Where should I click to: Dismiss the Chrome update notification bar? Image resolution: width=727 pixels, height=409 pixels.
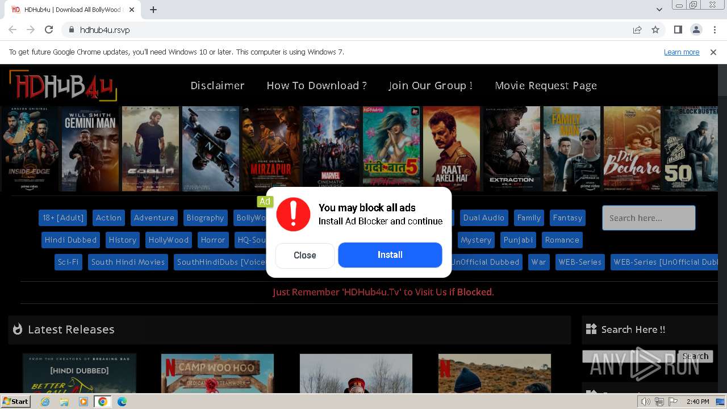tap(713, 52)
